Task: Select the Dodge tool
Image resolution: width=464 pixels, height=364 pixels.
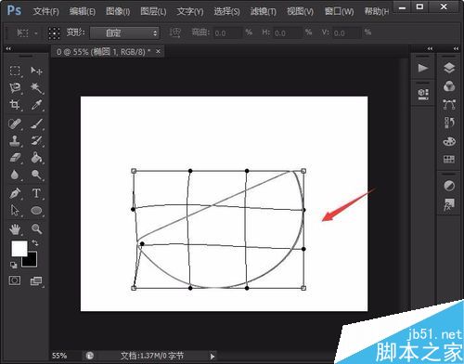Action: point(36,175)
